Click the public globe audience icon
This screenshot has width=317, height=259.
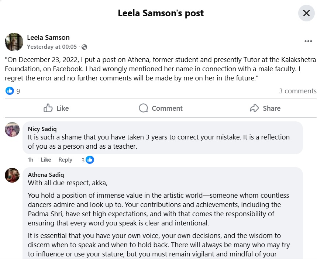point(85,47)
